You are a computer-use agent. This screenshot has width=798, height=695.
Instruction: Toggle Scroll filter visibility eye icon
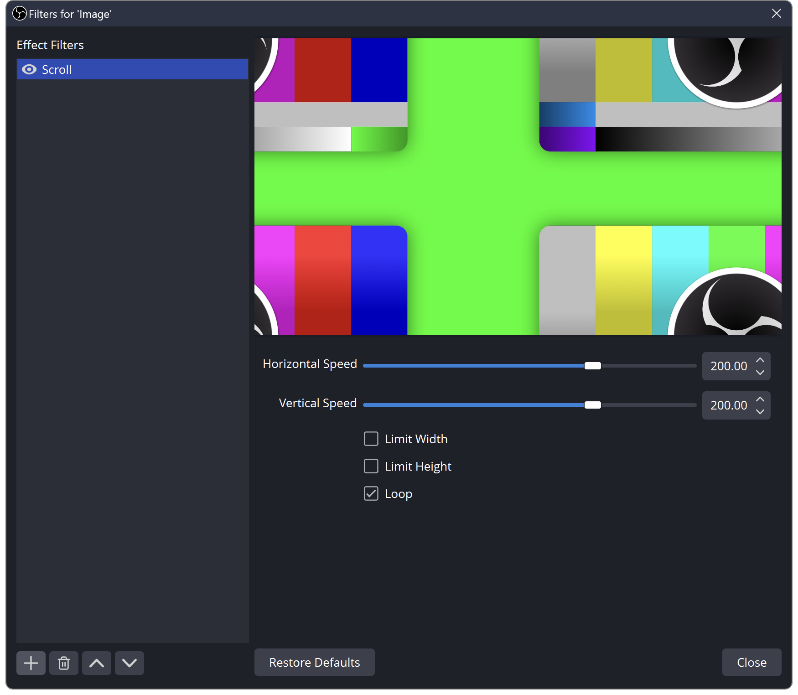29,69
